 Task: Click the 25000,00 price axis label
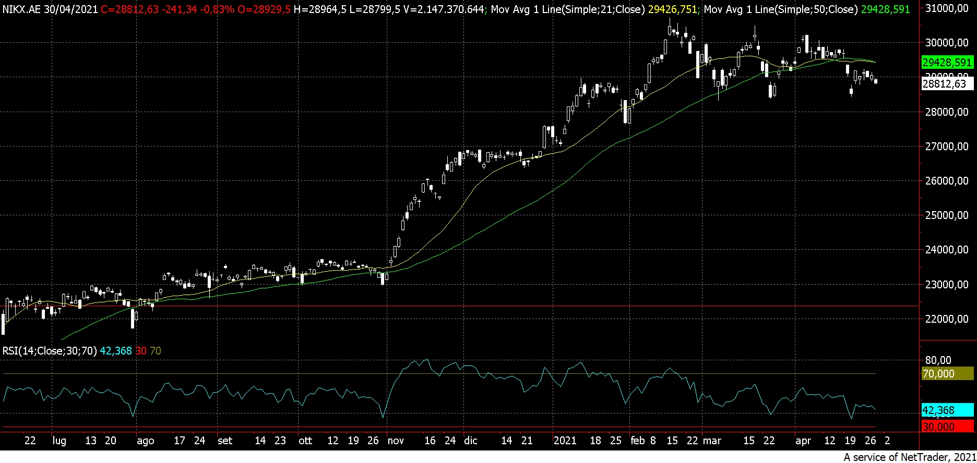946,215
